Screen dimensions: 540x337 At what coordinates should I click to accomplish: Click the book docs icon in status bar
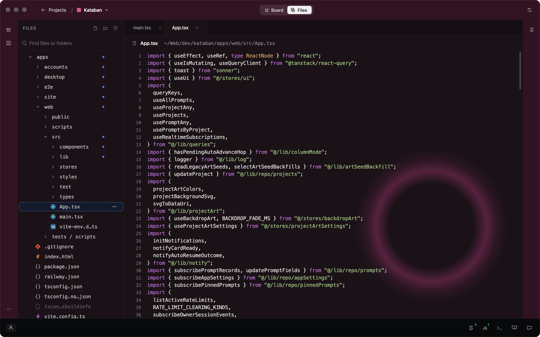tap(514, 328)
